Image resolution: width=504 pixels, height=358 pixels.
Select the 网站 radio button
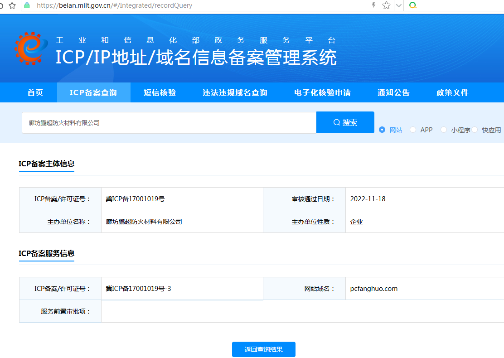tap(382, 130)
